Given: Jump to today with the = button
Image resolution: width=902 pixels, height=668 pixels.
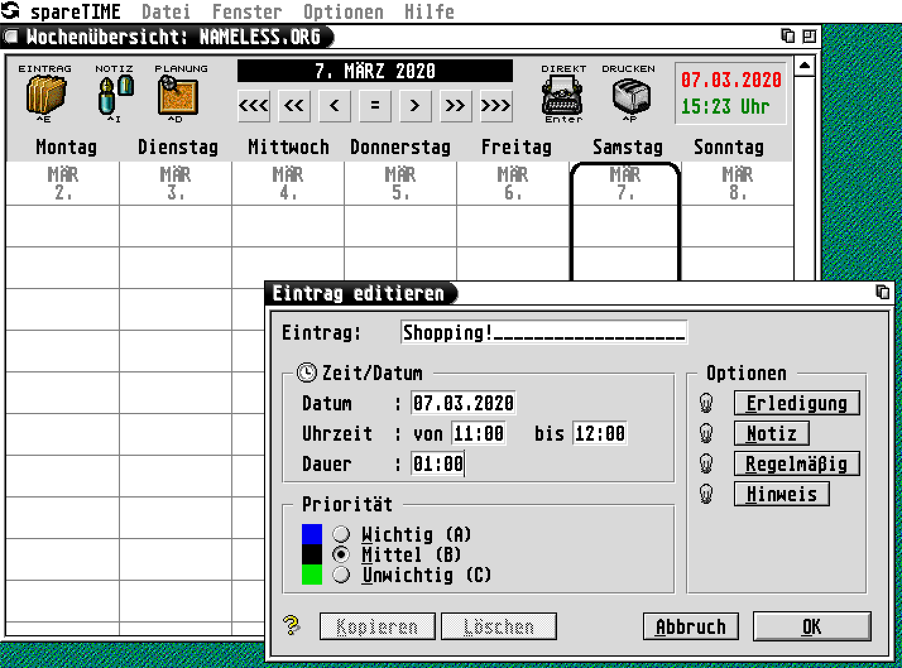Looking at the screenshot, I should [374, 105].
